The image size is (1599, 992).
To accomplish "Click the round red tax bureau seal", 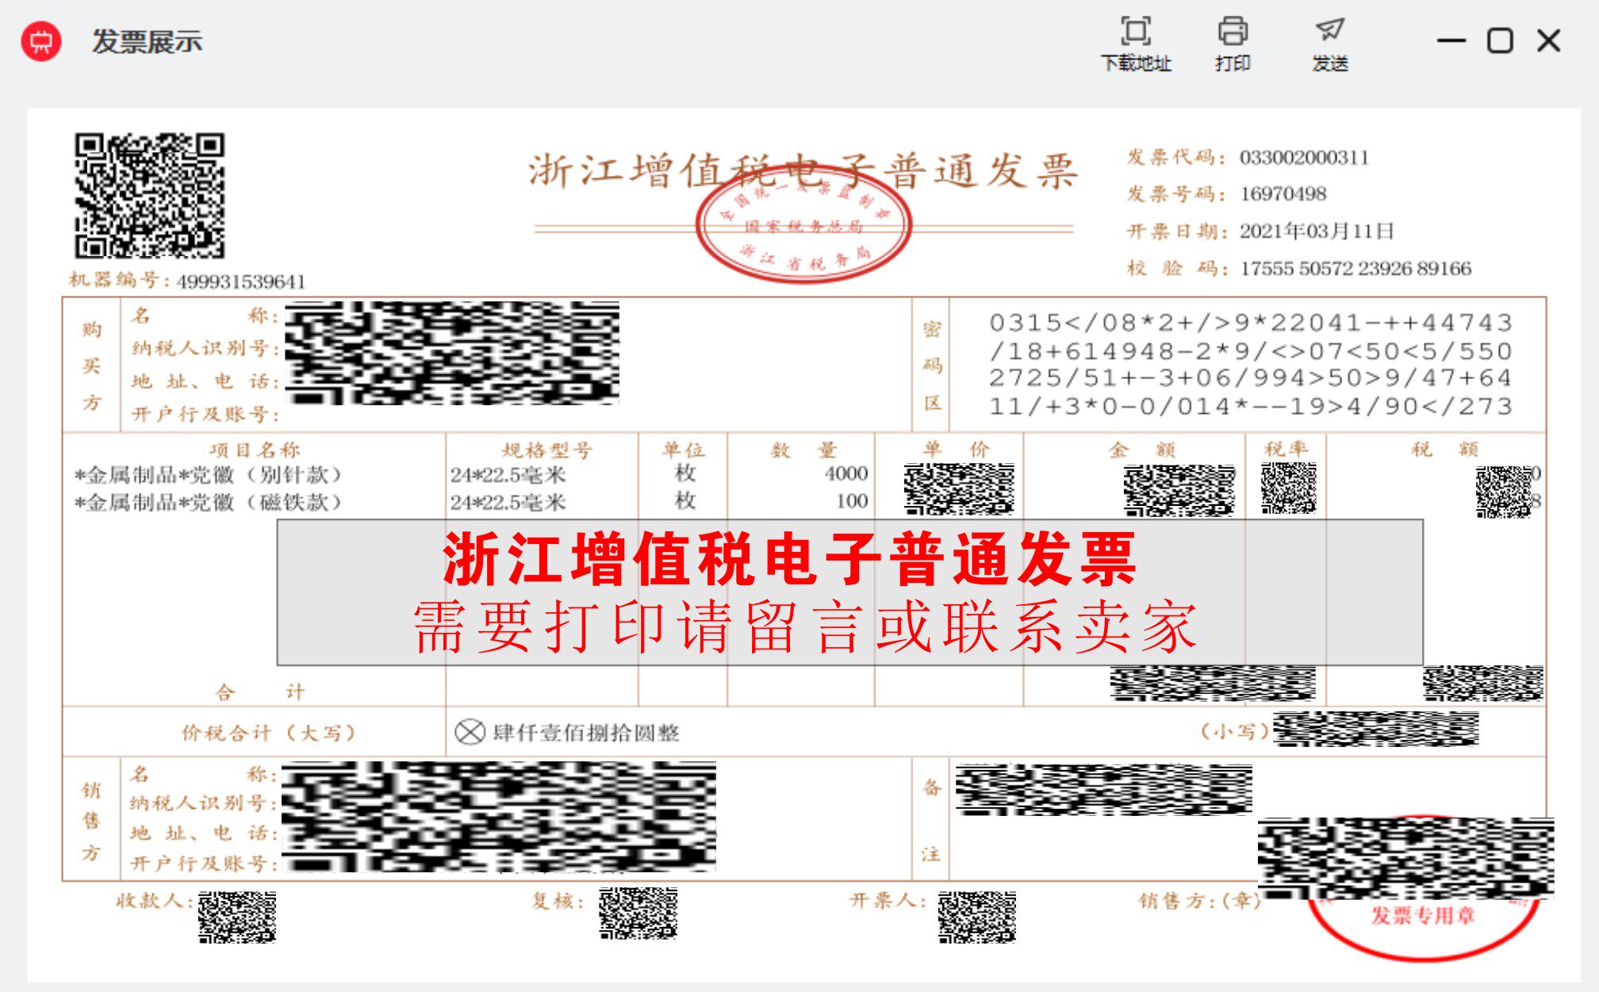I will (803, 224).
